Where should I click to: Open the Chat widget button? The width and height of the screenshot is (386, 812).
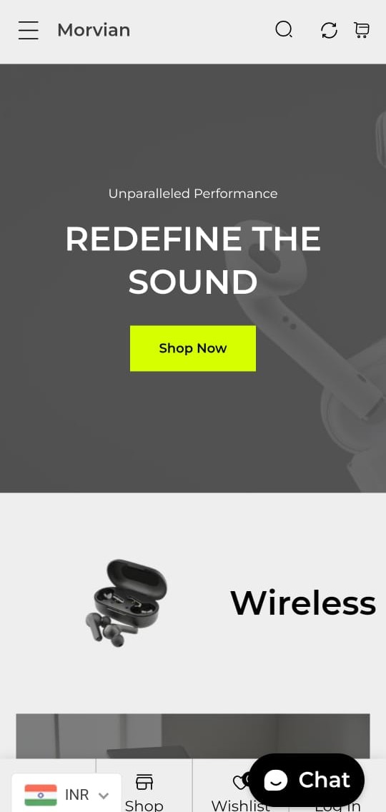click(307, 780)
